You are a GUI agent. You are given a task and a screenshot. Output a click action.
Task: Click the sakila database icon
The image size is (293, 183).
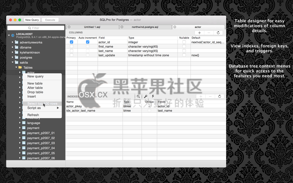click(x=16, y=62)
